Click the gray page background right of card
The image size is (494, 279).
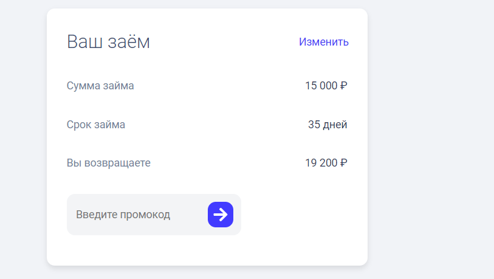pos(431,140)
